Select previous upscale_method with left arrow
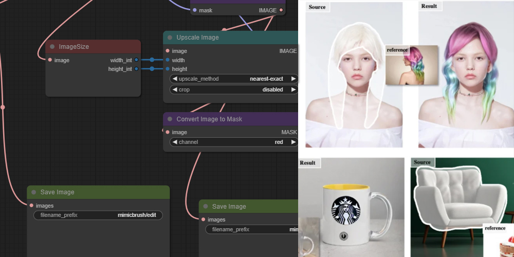Image resolution: width=514 pixels, height=257 pixels. 175,79
